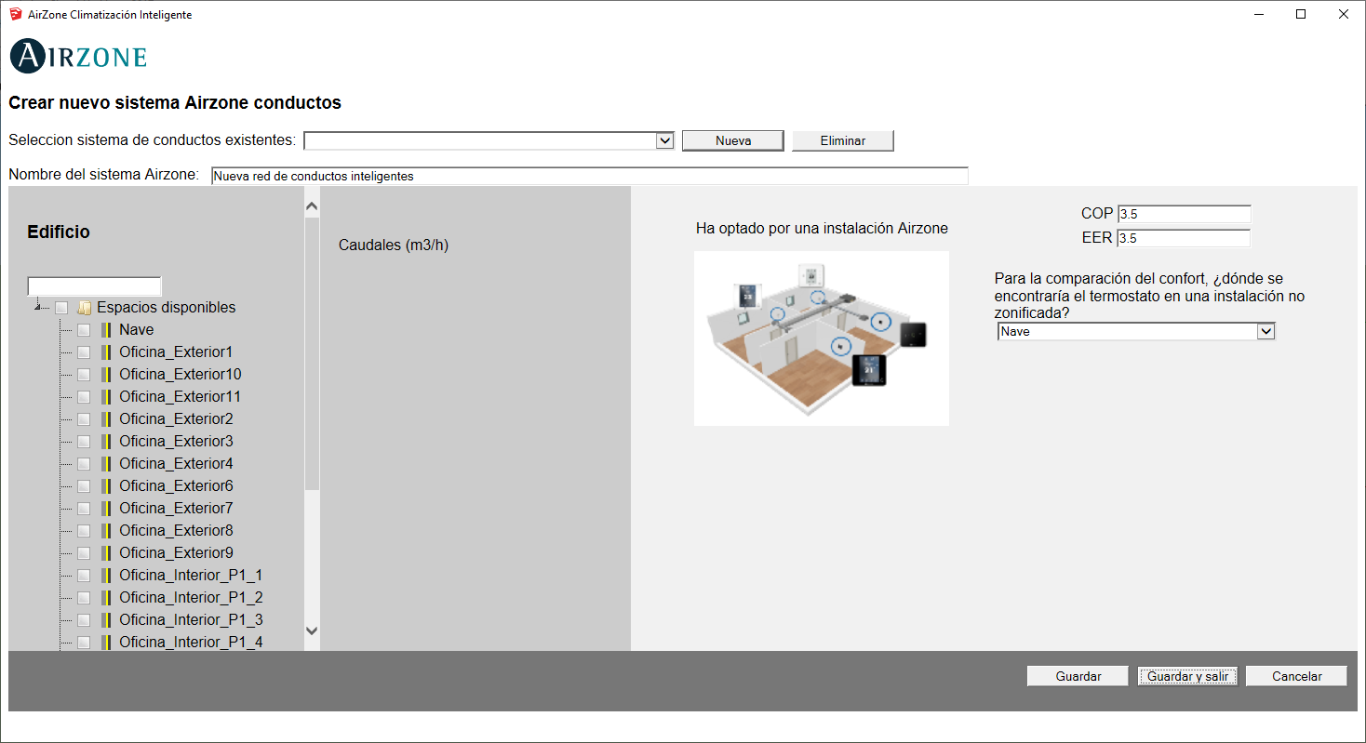The width and height of the screenshot is (1366, 743).
Task: Select Oficina_Exterior3 in the tree
Action: (176, 442)
